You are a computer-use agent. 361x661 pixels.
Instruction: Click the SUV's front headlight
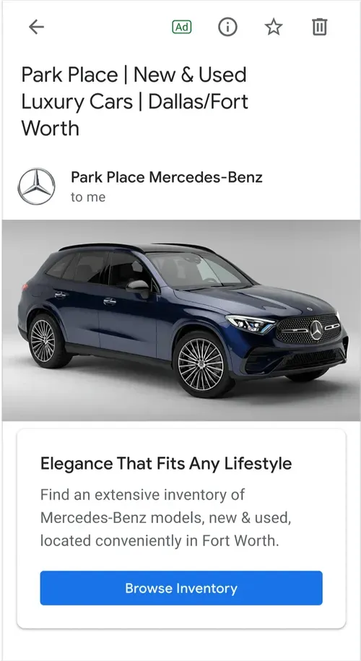tap(251, 324)
